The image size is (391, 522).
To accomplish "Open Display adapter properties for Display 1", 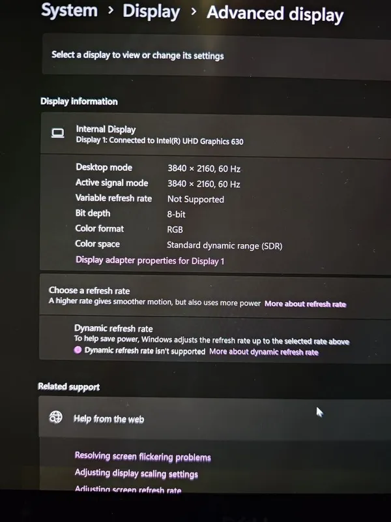I will [150, 260].
